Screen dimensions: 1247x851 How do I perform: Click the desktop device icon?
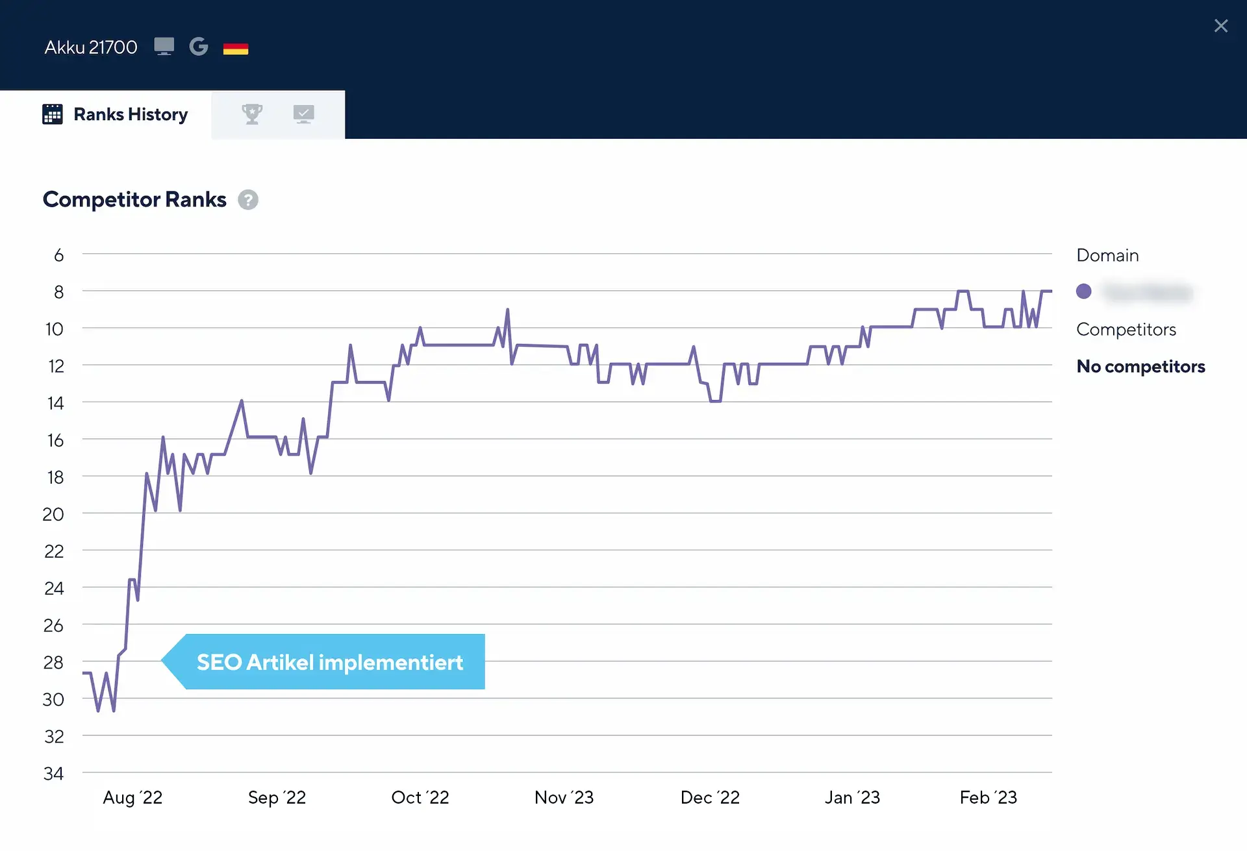[x=164, y=47]
